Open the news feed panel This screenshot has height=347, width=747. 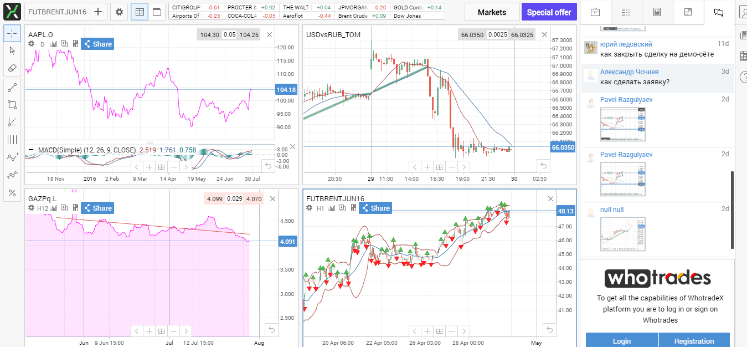[657, 12]
